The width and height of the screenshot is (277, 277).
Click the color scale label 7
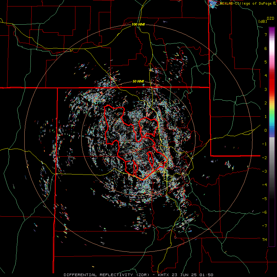click(x=266, y=34)
